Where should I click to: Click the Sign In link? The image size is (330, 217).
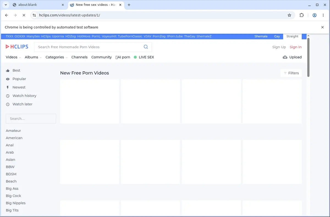[x=296, y=47]
